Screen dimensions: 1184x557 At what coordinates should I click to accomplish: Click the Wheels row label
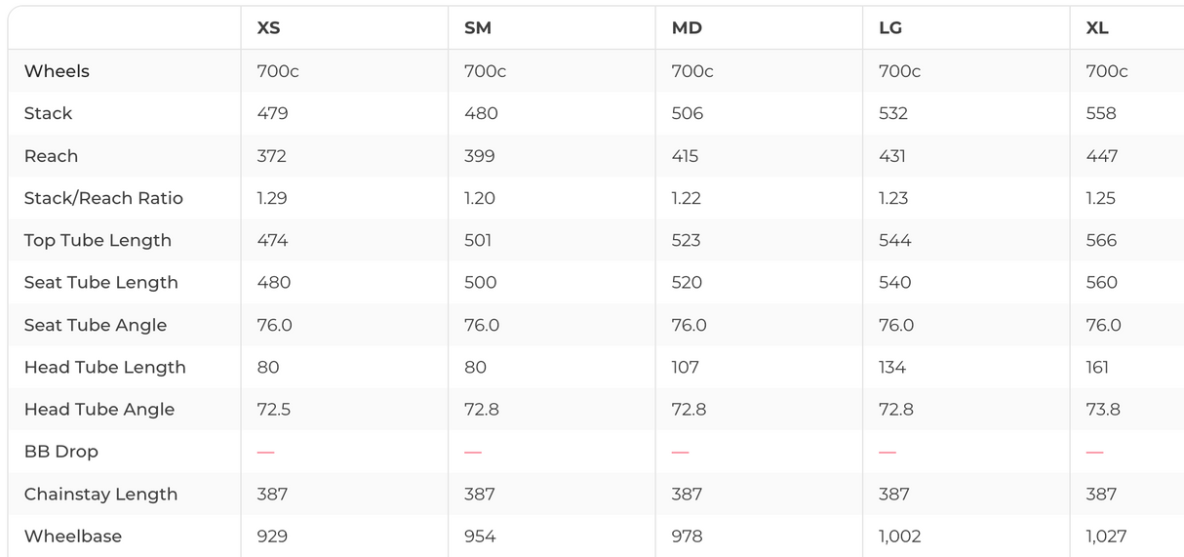[57, 71]
